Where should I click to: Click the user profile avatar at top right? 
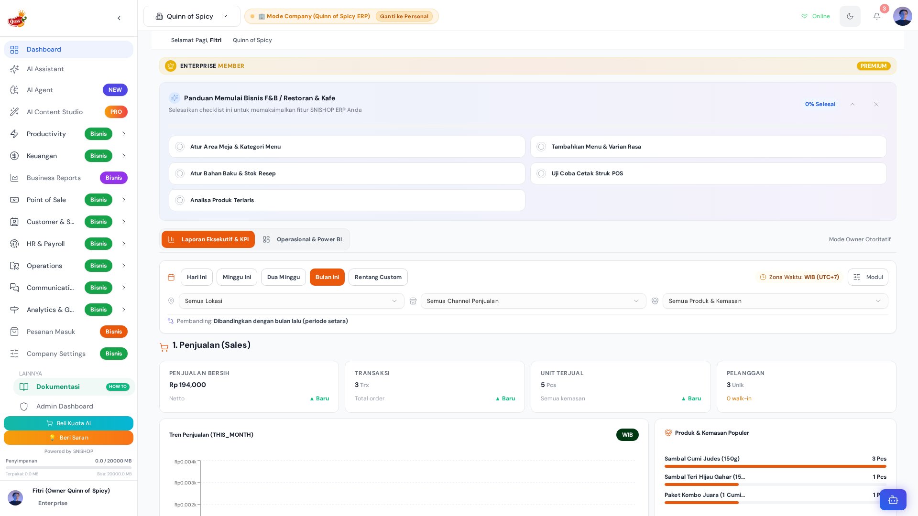click(x=902, y=16)
